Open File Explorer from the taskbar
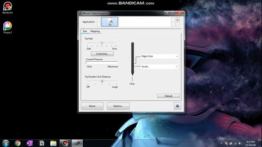 (x=53, y=143)
